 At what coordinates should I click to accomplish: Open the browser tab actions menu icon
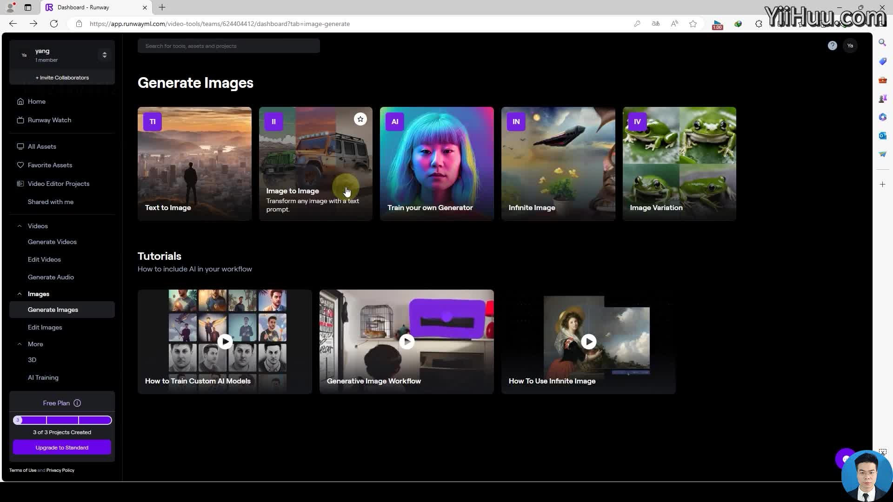28,7
